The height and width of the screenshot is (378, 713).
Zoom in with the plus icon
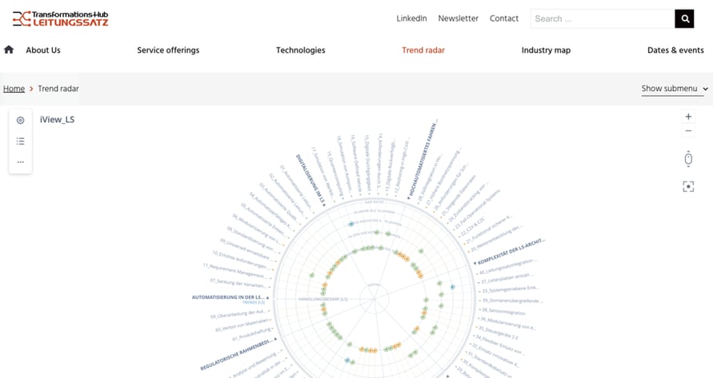688,117
